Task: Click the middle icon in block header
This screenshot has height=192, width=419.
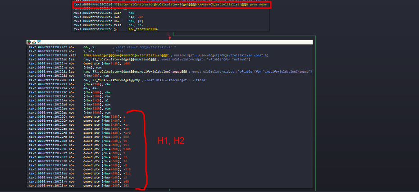Action: pyautogui.click(x=33, y=42)
